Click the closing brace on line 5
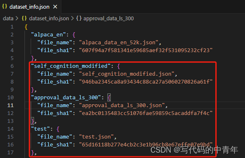The width and height of the screenshot is (245, 158). 32,58
